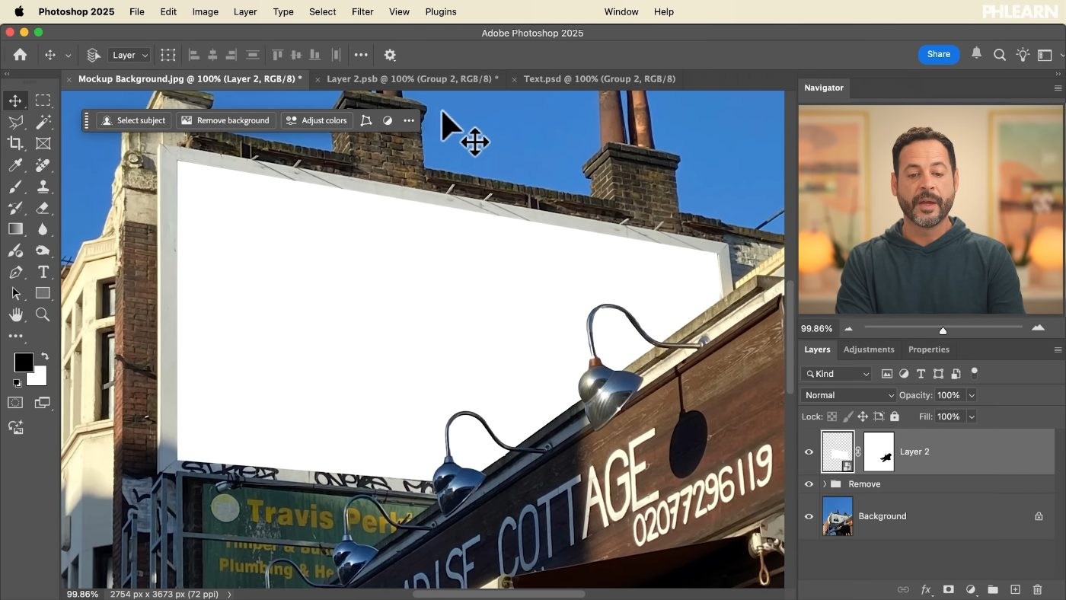This screenshot has height=600, width=1066.
Task: Select the Zoom tool
Action: tap(43, 314)
